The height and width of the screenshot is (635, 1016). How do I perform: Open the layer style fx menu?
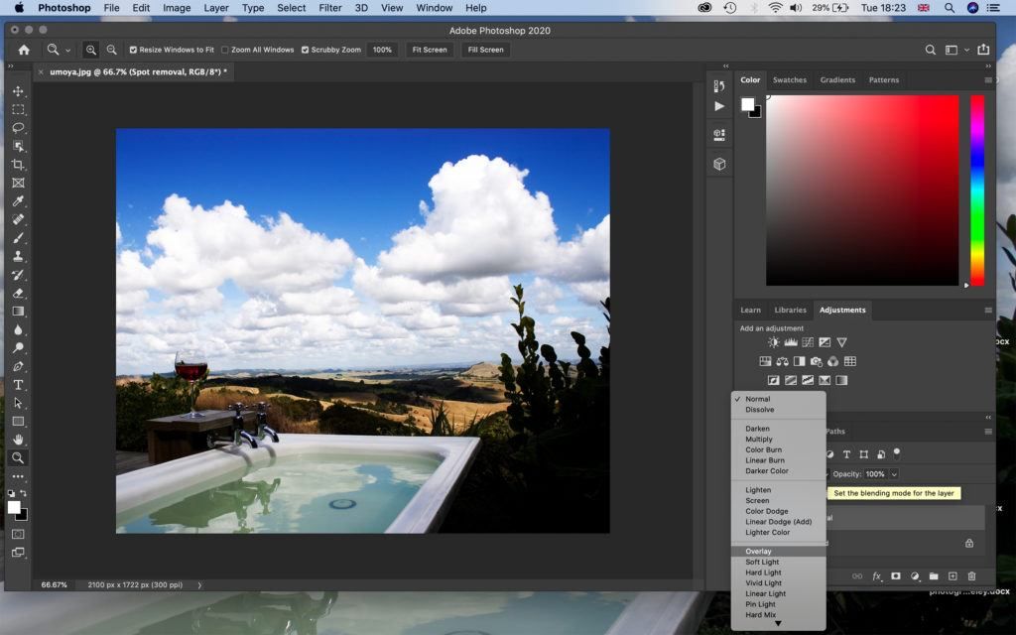877,576
